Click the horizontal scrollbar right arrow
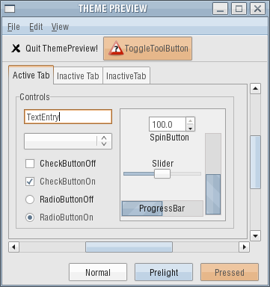Image resolution: width=270 pixels, height=287 pixels. point(245,247)
